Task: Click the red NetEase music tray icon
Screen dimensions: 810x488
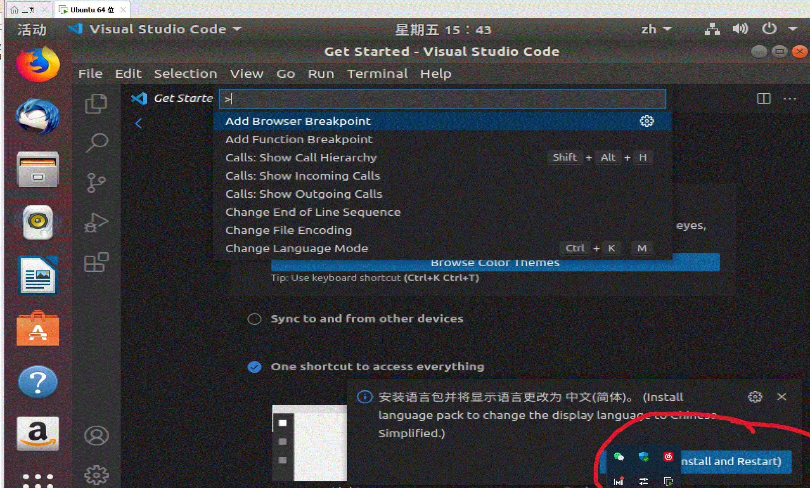Action: (668, 456)
